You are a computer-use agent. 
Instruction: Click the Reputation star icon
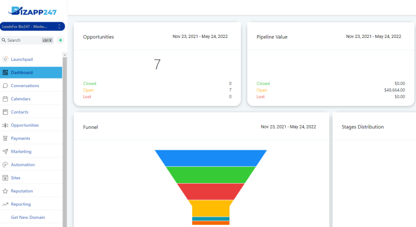pos(5,191)
